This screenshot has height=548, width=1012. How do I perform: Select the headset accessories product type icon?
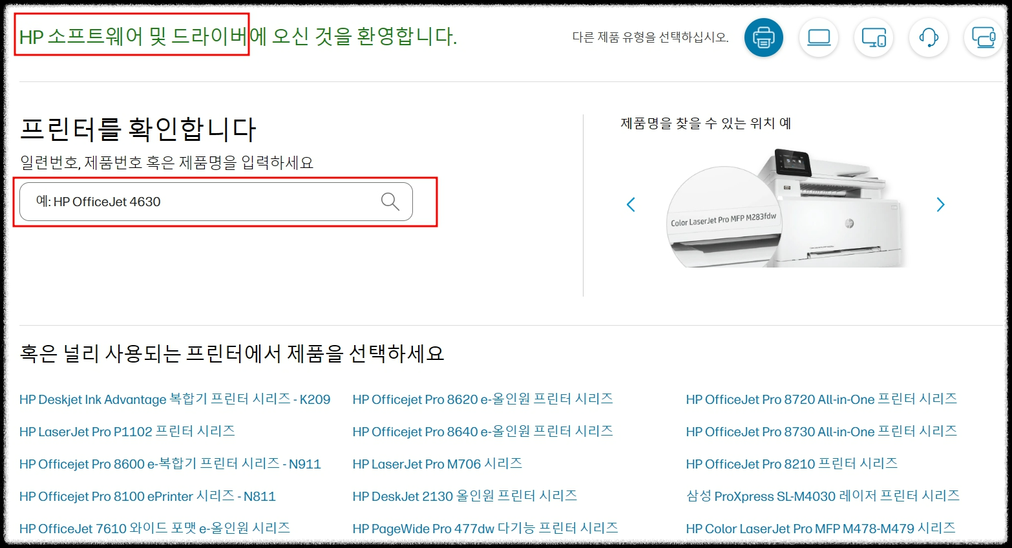(929, 37)
